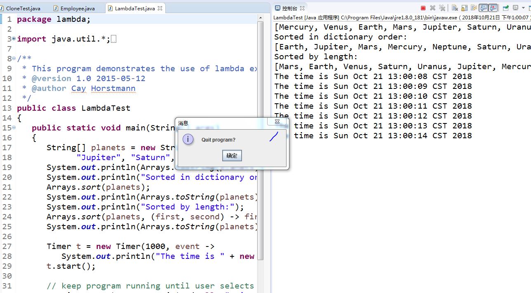531x293 pixels.
Task: Click "package lambda;" on line 1
Action: 54,19
